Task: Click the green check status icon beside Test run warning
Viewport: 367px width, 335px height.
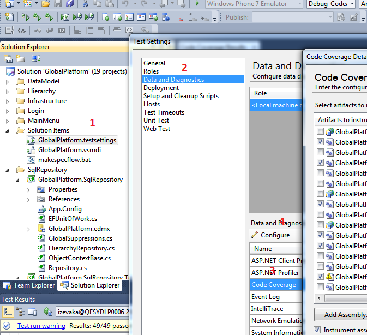Action: click(7, 326)
